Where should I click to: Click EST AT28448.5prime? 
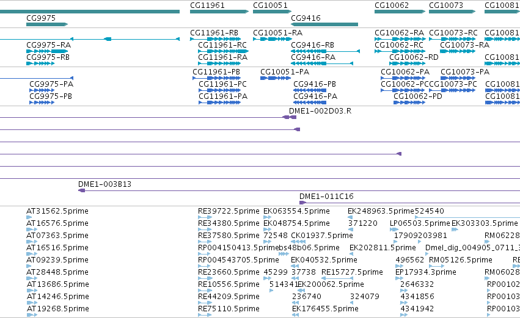[x=57, y=272]
